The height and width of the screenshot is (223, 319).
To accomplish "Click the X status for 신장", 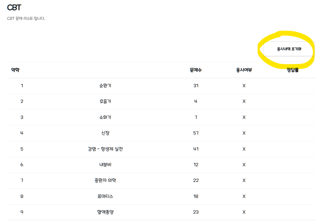I will click(244, 133).
